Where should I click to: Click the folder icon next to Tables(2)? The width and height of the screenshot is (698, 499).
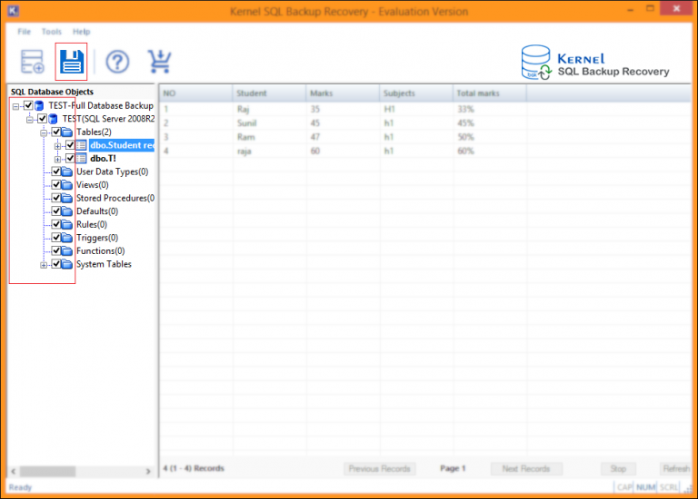tap(67, 132)
